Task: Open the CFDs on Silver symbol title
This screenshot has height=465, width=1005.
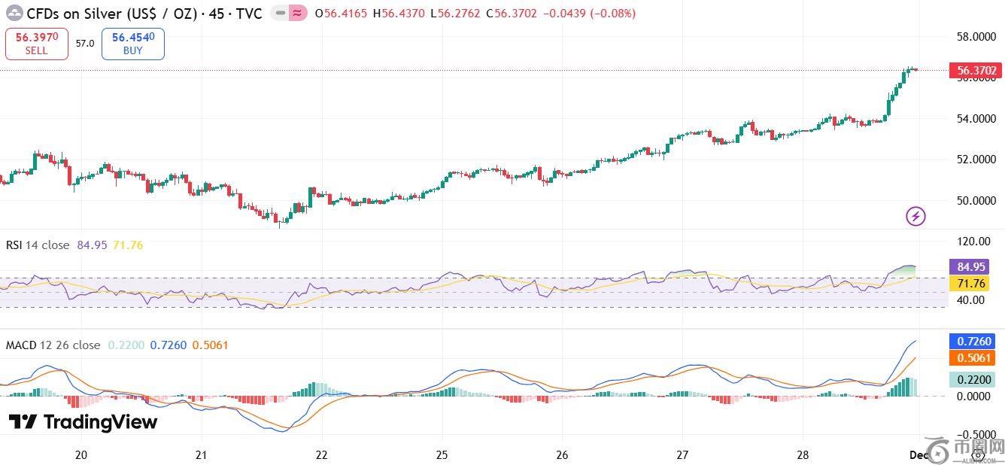Action: click(143, 14)
